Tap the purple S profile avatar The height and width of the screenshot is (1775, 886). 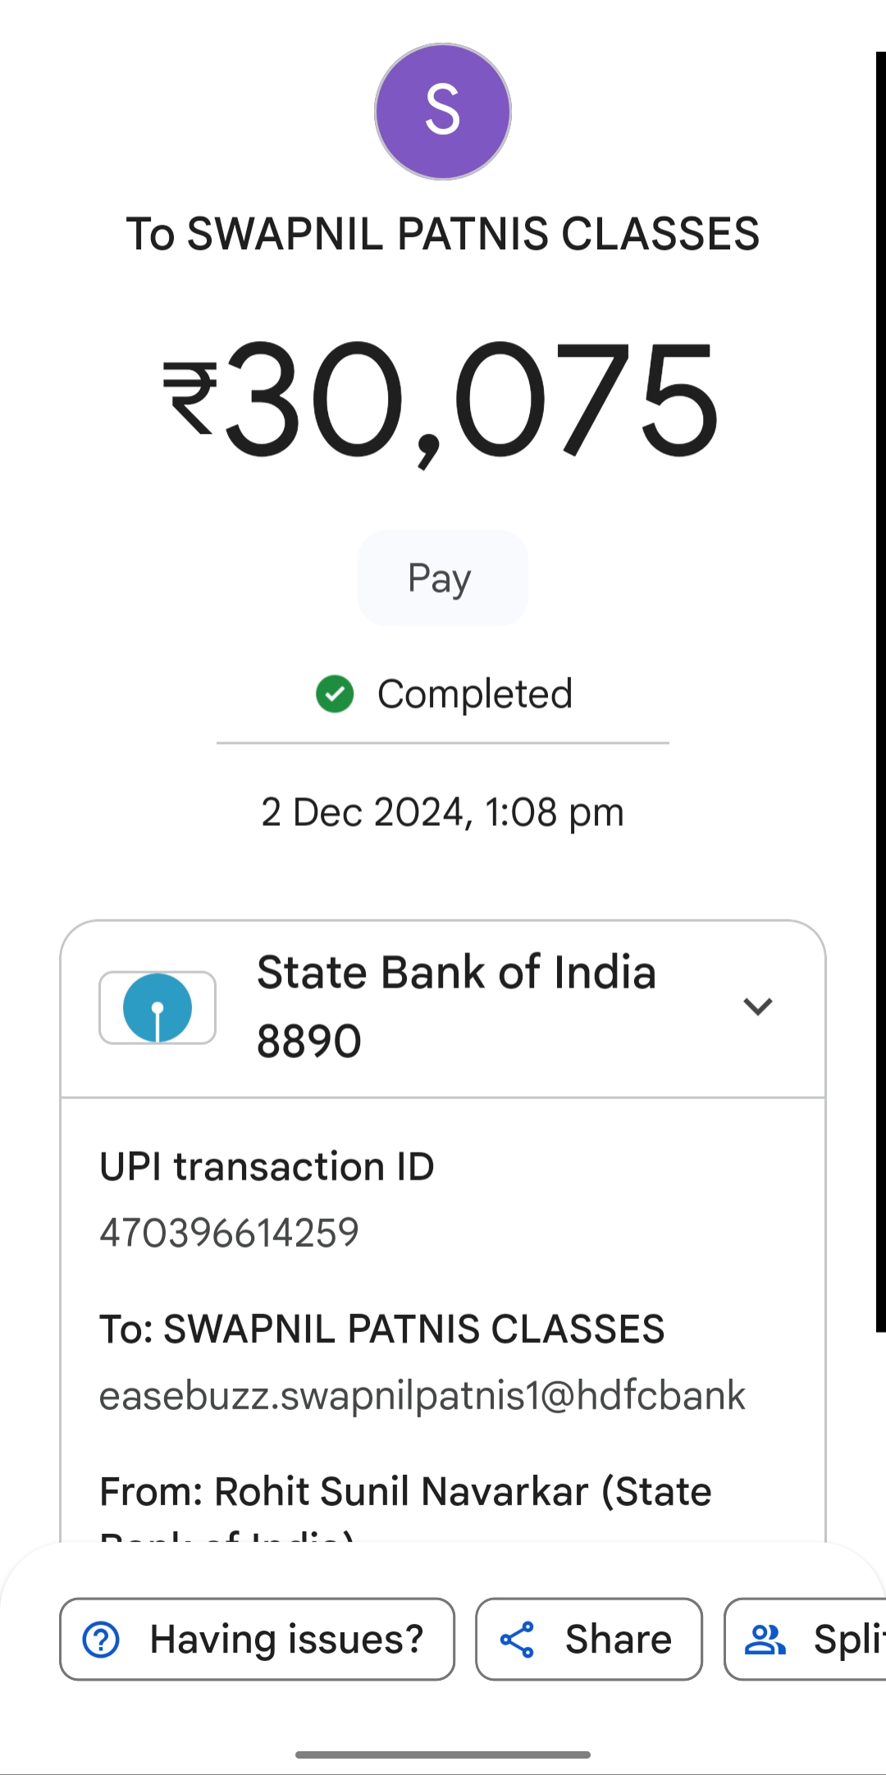tap(443, 112)
